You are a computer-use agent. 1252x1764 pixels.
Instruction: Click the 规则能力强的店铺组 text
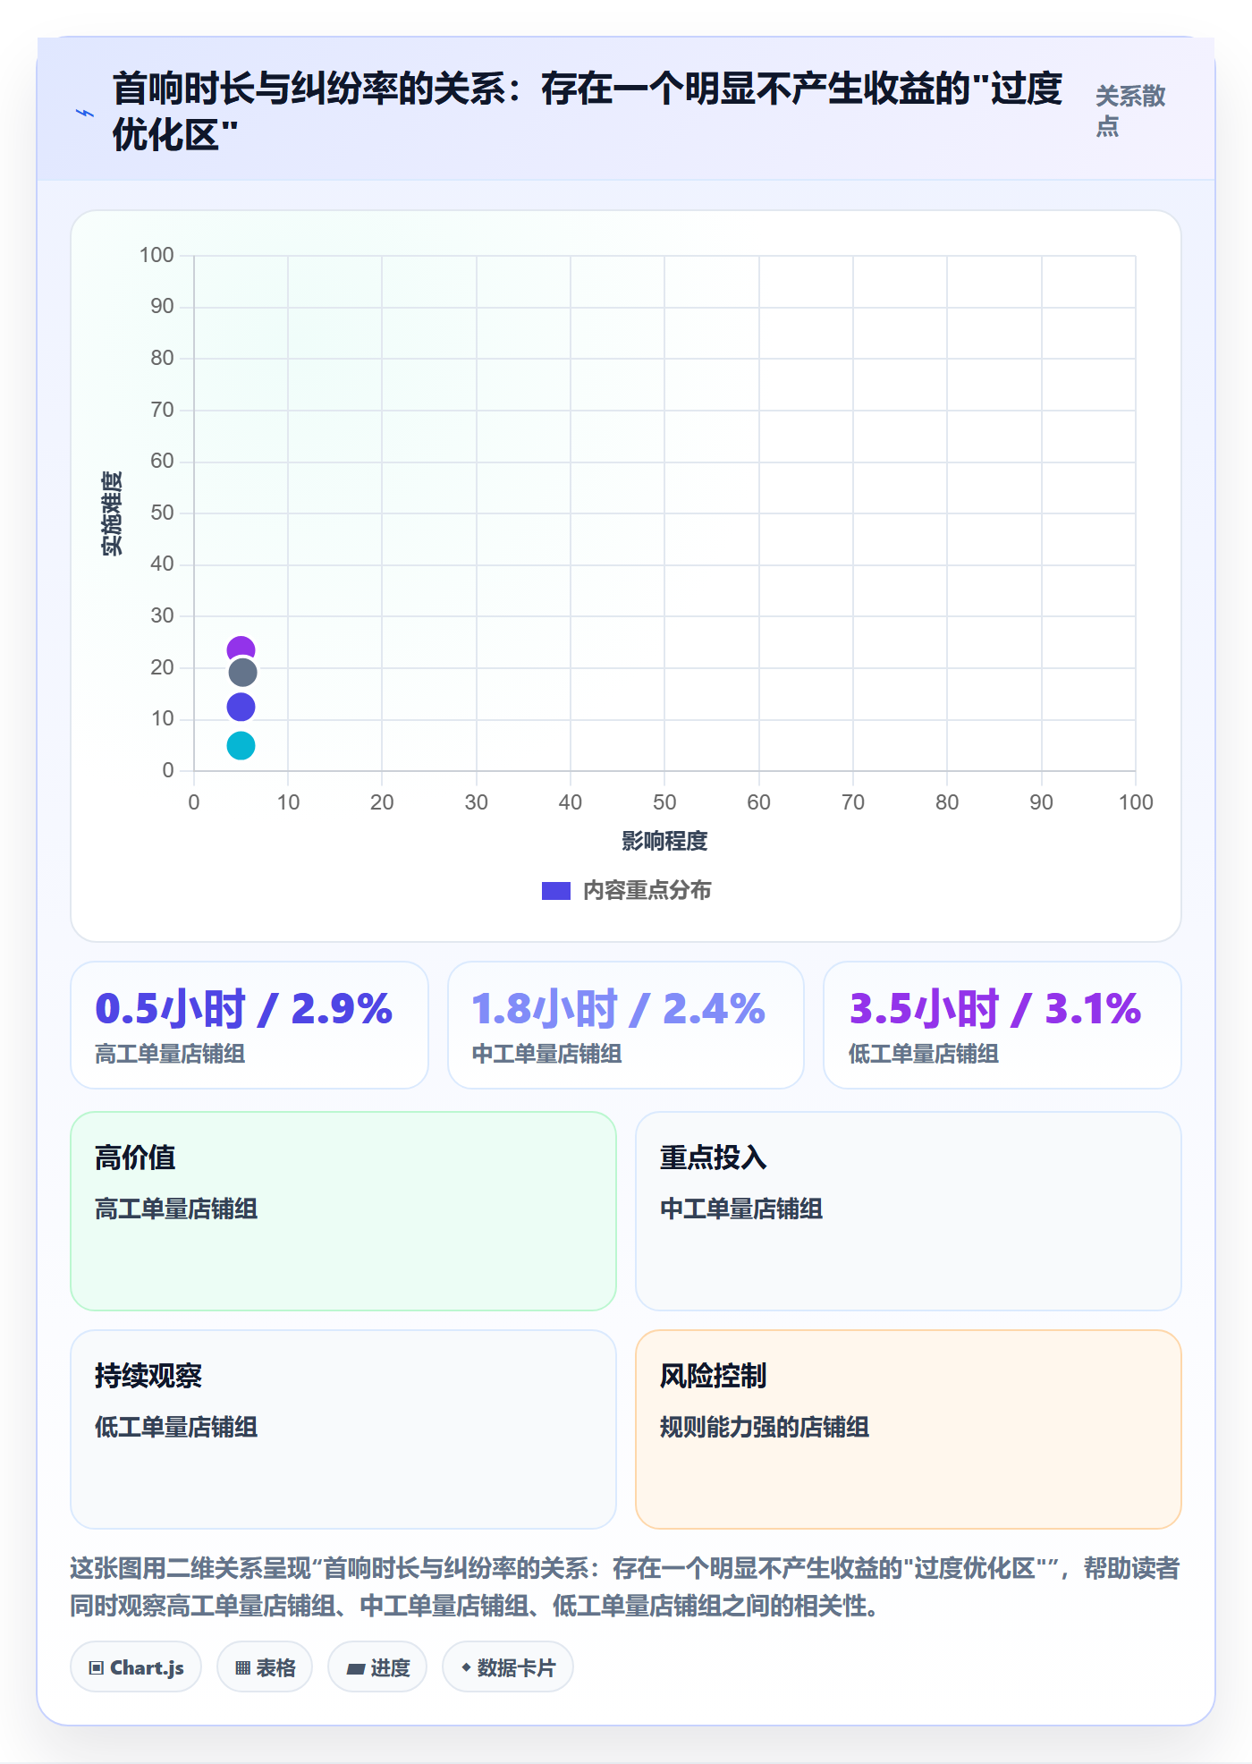[765, 1427]
